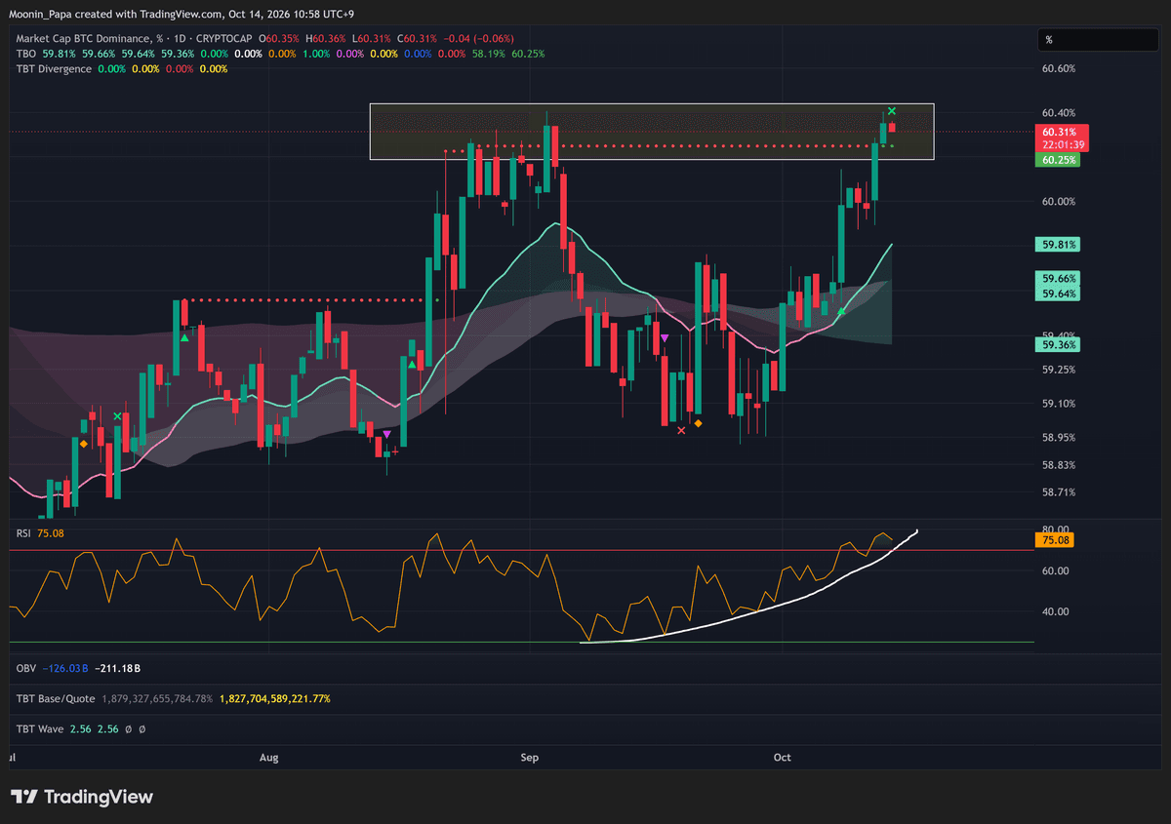Click the 59.81% price scale label
This screenshot has width=1171, height=824.
pos(1059,244)
